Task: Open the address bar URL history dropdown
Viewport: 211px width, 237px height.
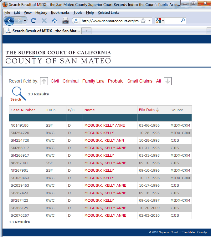Action: point(149,21)
